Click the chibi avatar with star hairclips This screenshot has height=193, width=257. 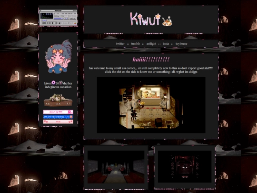click(x=58, y=57)
